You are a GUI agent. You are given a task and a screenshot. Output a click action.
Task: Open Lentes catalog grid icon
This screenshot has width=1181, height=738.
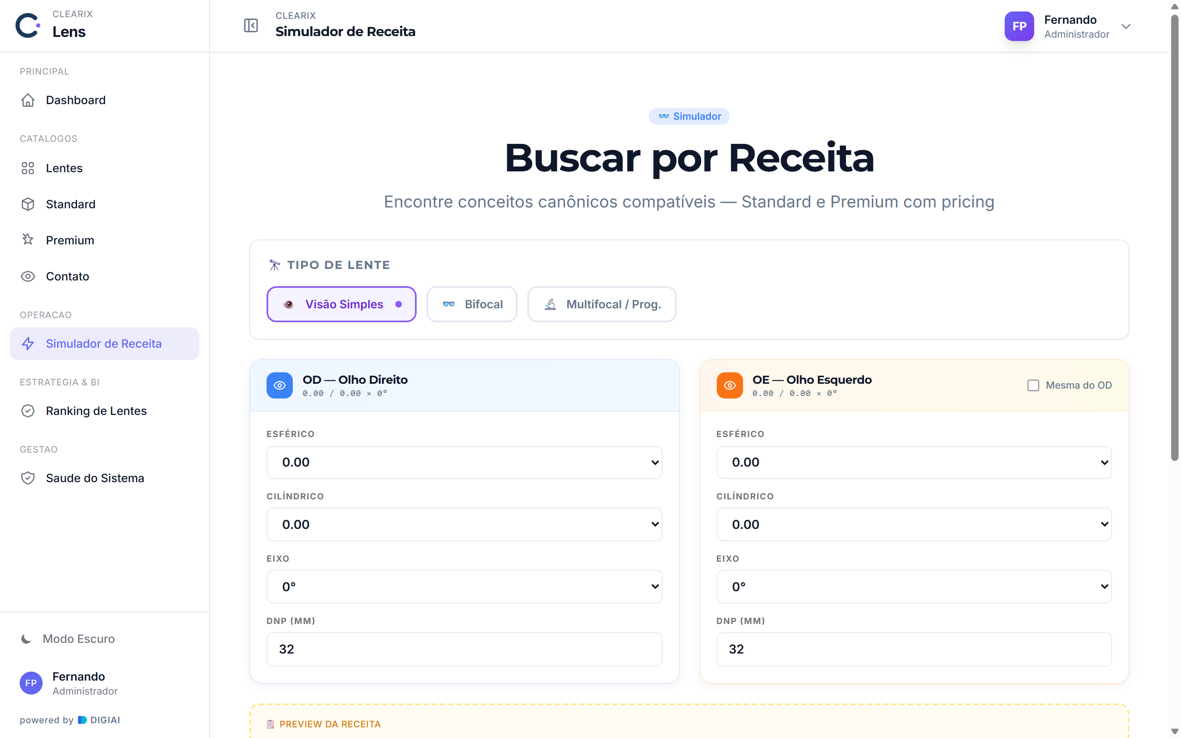28,168
